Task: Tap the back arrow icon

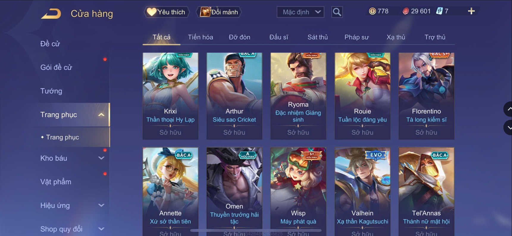Action: coord(51,14)
